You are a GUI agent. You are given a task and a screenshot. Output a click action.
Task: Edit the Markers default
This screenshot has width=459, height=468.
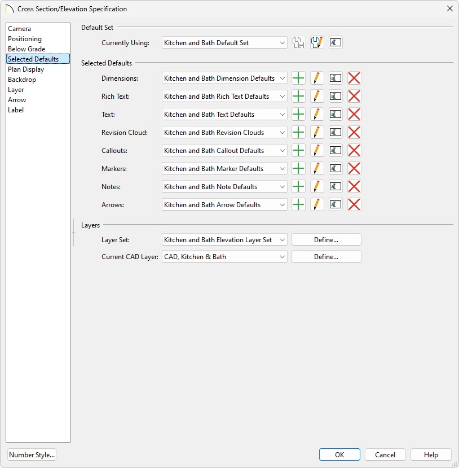(x=317, y=169)
